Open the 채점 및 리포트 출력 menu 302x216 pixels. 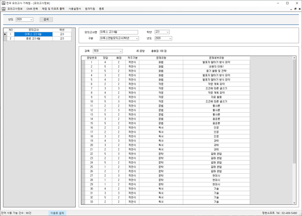click(x=53, y=9)
